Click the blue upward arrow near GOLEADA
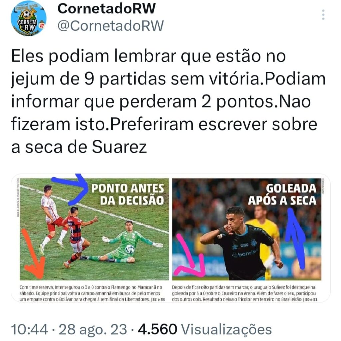 (x=296, y=238)
